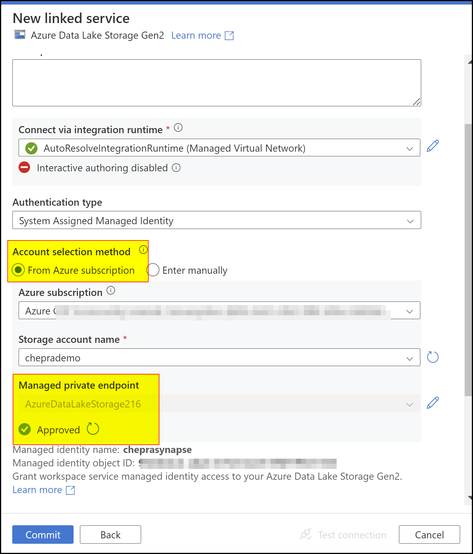This screenshot has width=473, height=554.
Task: Click the Cancel button
Action: pos(429,534)
